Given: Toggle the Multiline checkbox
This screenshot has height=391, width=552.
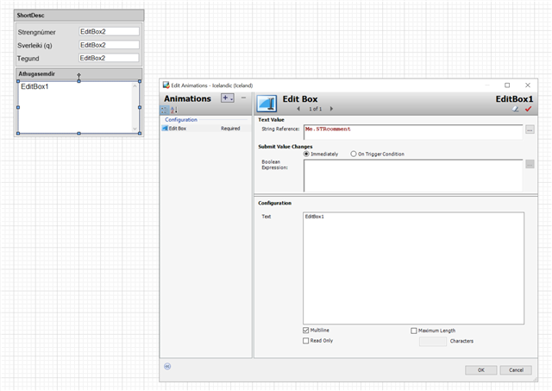Looking at the screenshot, I should click(306, 331).
